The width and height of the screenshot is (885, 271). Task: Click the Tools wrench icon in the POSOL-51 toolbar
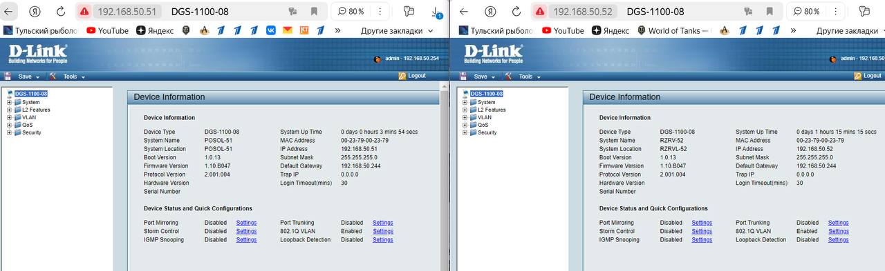pos(53,76)
